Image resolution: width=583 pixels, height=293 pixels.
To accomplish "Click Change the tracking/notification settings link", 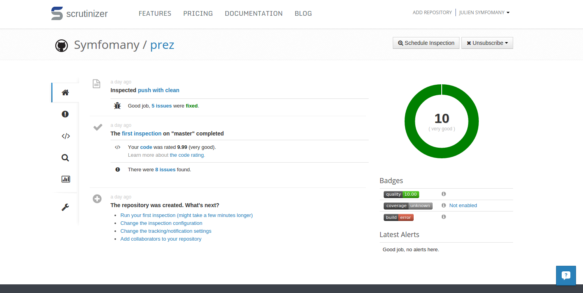I will click(x=166, y=231).
